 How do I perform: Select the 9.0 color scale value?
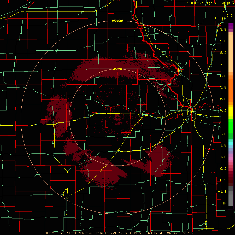(x=223, y=41)
